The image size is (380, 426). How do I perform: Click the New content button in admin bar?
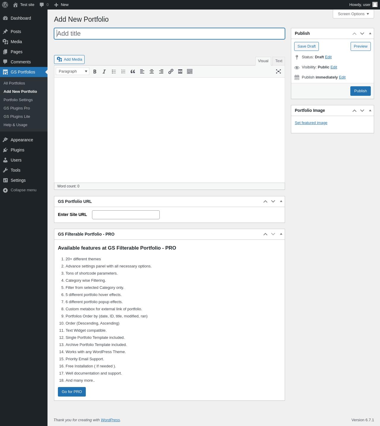61,5
